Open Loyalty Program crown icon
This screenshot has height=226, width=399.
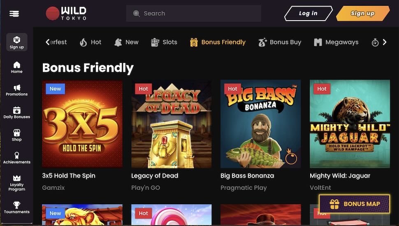click(17, 178)
